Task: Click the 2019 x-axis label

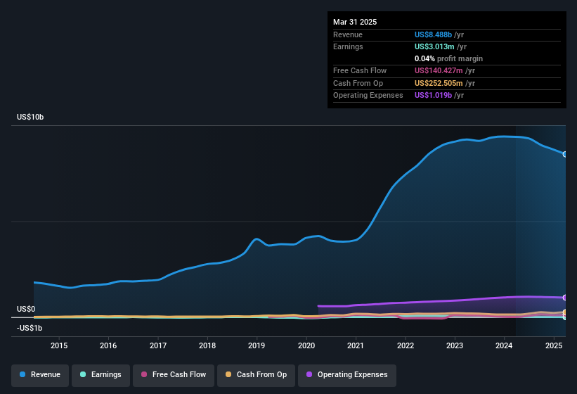Action: (x=257, y=345)
